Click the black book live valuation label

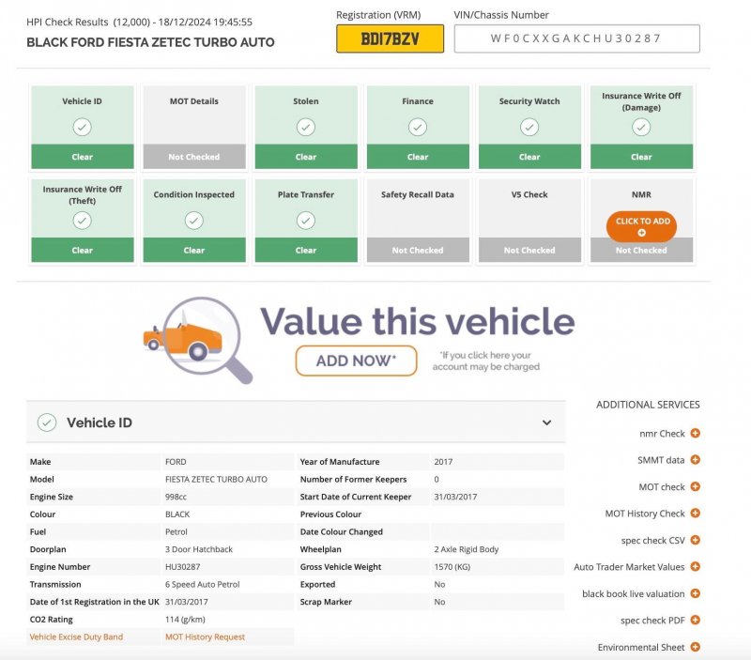(x=633, y=593)
